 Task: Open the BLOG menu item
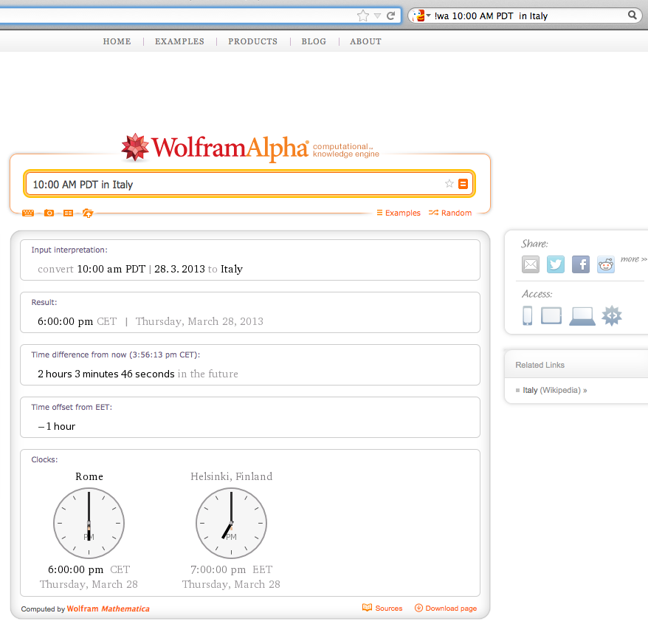click(314, 41)
